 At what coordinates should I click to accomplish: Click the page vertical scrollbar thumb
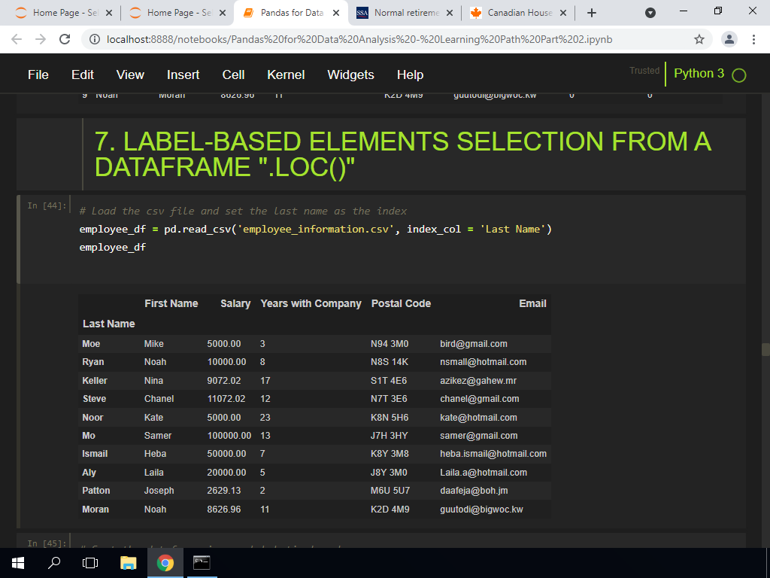click(x=765, y=349)
